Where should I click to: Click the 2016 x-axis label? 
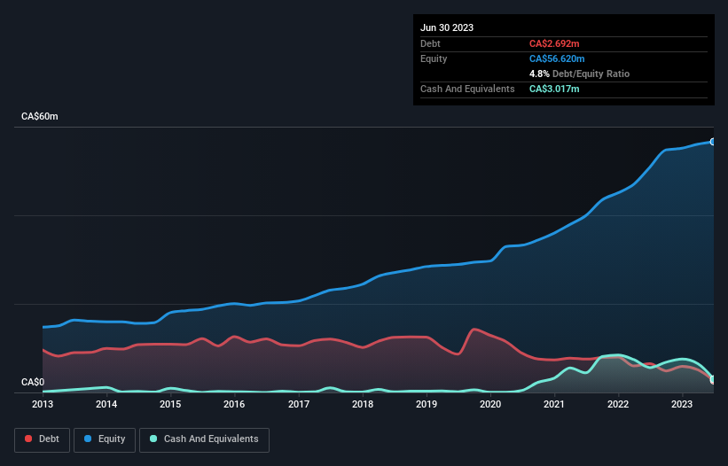(234, 404)
